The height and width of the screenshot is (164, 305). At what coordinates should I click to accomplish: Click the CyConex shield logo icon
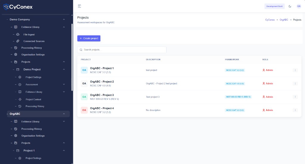pyautogui.click(x=6, y=7)
